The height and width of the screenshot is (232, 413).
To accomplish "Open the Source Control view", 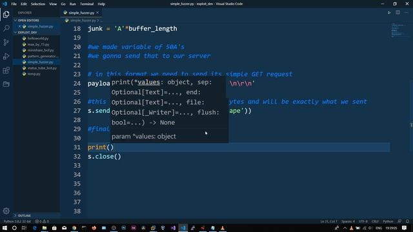I will point(6,42).
